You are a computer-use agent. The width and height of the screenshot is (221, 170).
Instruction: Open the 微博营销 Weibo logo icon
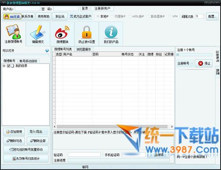tap(62, 34)
